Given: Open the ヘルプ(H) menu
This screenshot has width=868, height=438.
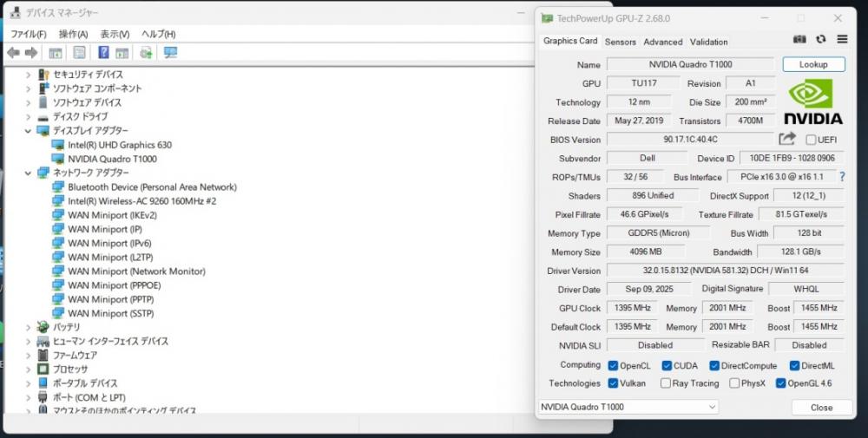Looking at the screenshot, I should pos(158,34).
